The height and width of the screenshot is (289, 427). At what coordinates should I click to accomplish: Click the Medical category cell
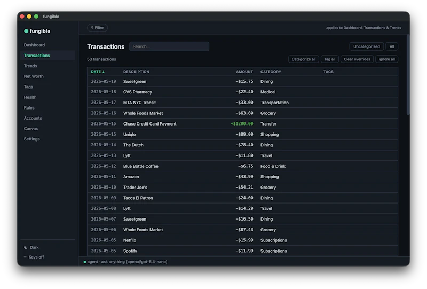(268, 92)
